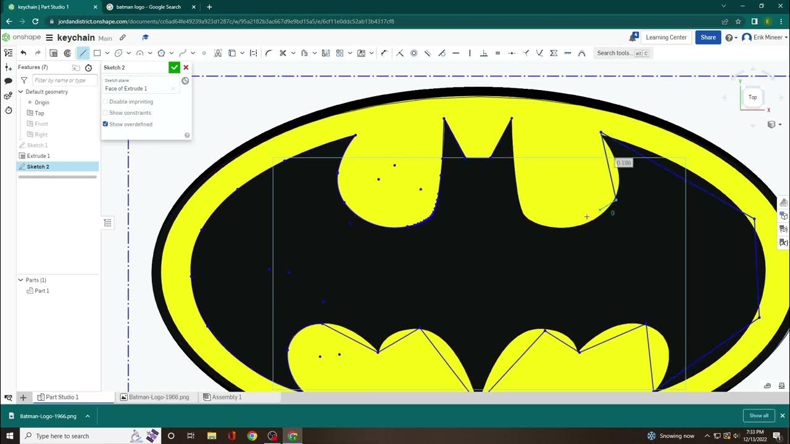Click the Search tools field
Image resolution: width=790 pixels, height=444 pixels.
[x=623, y=53]
